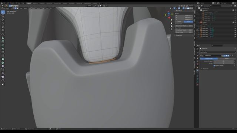This screenshot has width=237, height=133.
Task: Hide Plane.008 with its eye icon
Action: [x=235, y=37]
